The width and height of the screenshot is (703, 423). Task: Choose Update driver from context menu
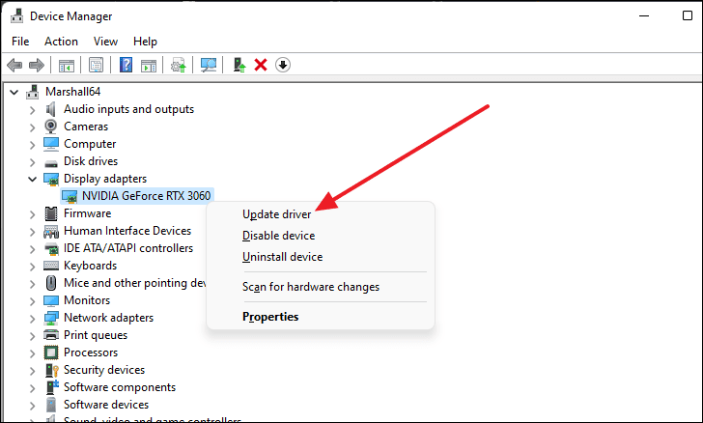[276, 214]
